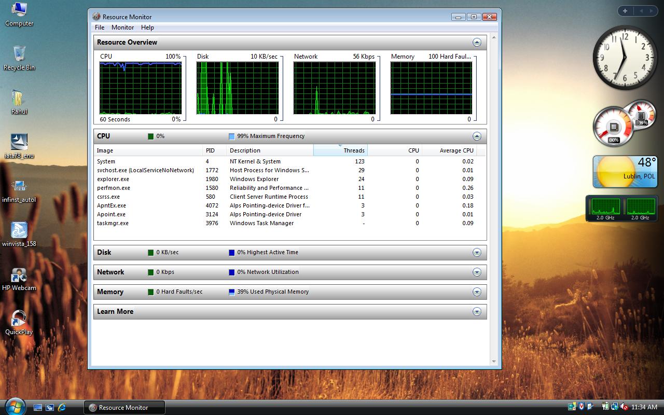This screenshot has height=415, width=664.
Task: Click the 0 Hard Faults/sec label
Action: pos(179,292)
